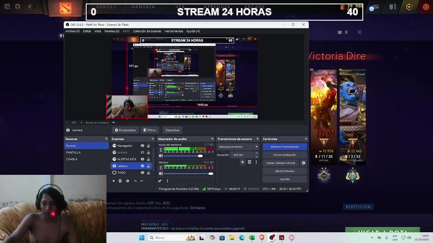This screenshot has width=433, height=243.
Task: Enable Modo Estudio
Action: coord(284,171)
